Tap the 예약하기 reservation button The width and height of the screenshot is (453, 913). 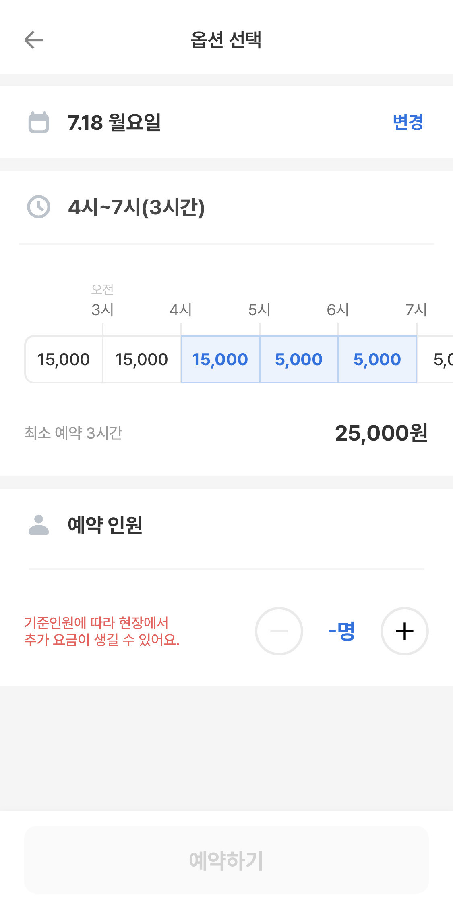click(226, 860)
